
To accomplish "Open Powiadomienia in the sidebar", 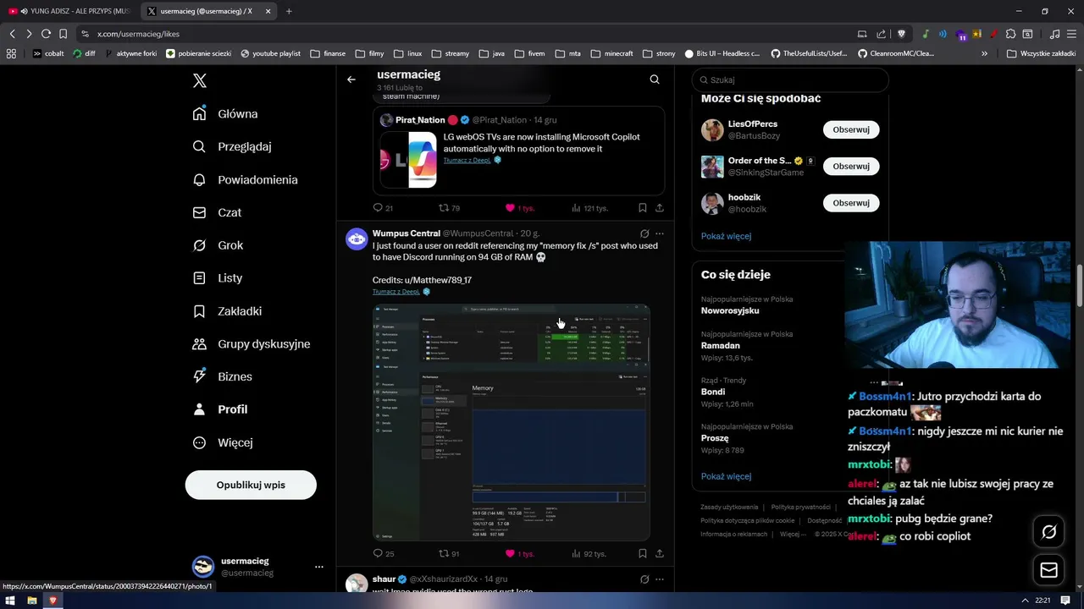I will pos(246,179).
